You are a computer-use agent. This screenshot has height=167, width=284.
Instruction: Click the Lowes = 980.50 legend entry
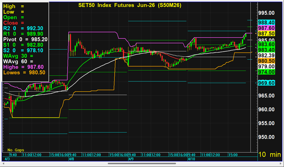coord(24,72)
